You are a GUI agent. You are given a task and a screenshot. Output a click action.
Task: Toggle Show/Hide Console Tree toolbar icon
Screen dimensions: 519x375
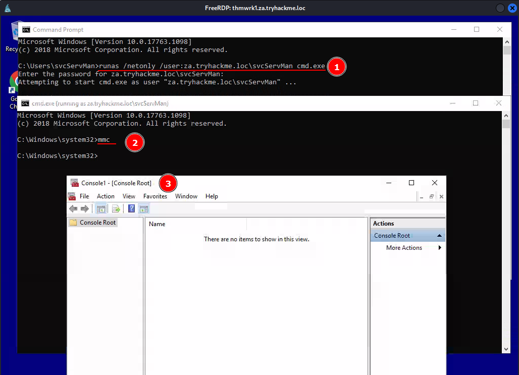pos(101,208)
